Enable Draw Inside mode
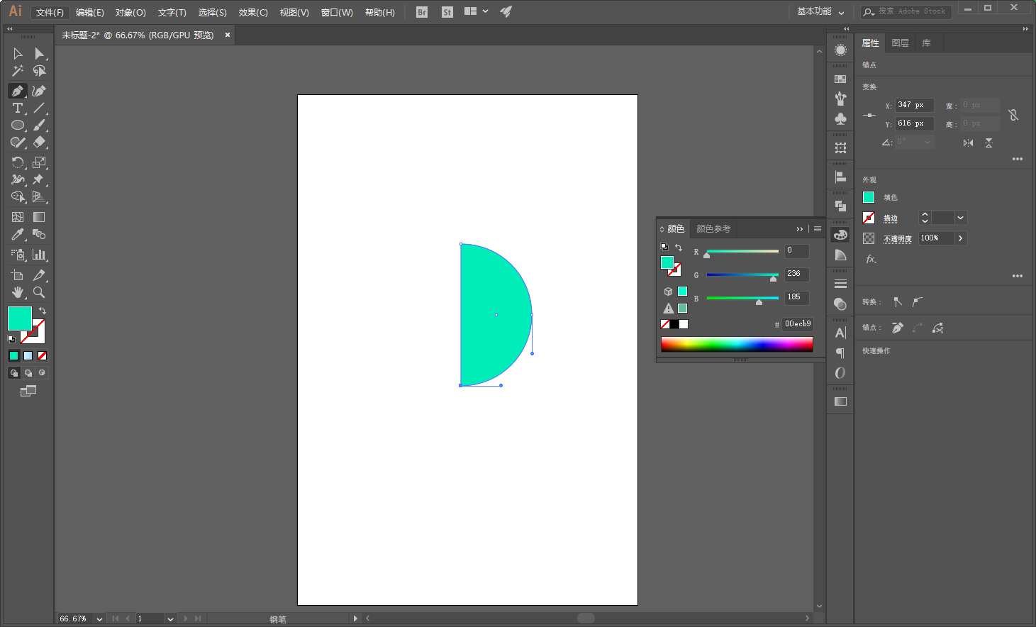Image resolution: width=1036 pixels, height=627 pixels. pos(43,373)
